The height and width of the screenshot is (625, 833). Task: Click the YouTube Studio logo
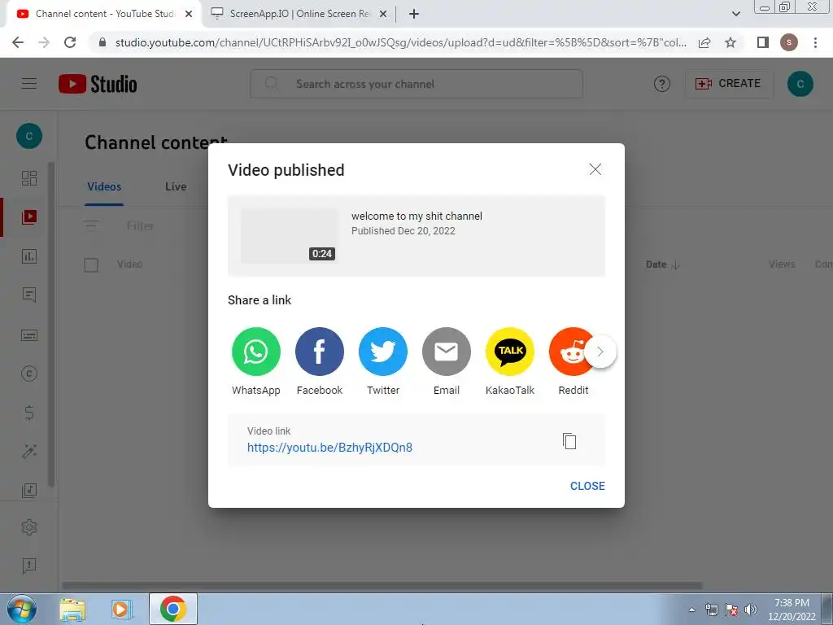98,84
